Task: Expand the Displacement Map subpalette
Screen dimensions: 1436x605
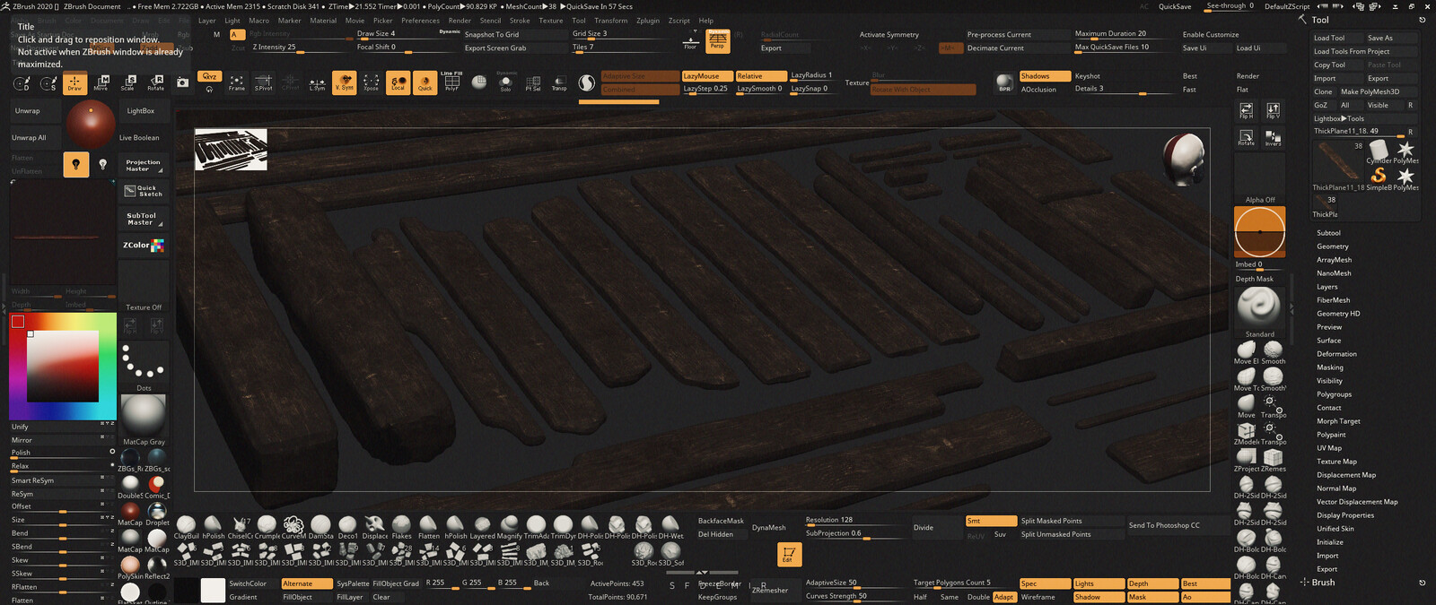Action: 1346,475
